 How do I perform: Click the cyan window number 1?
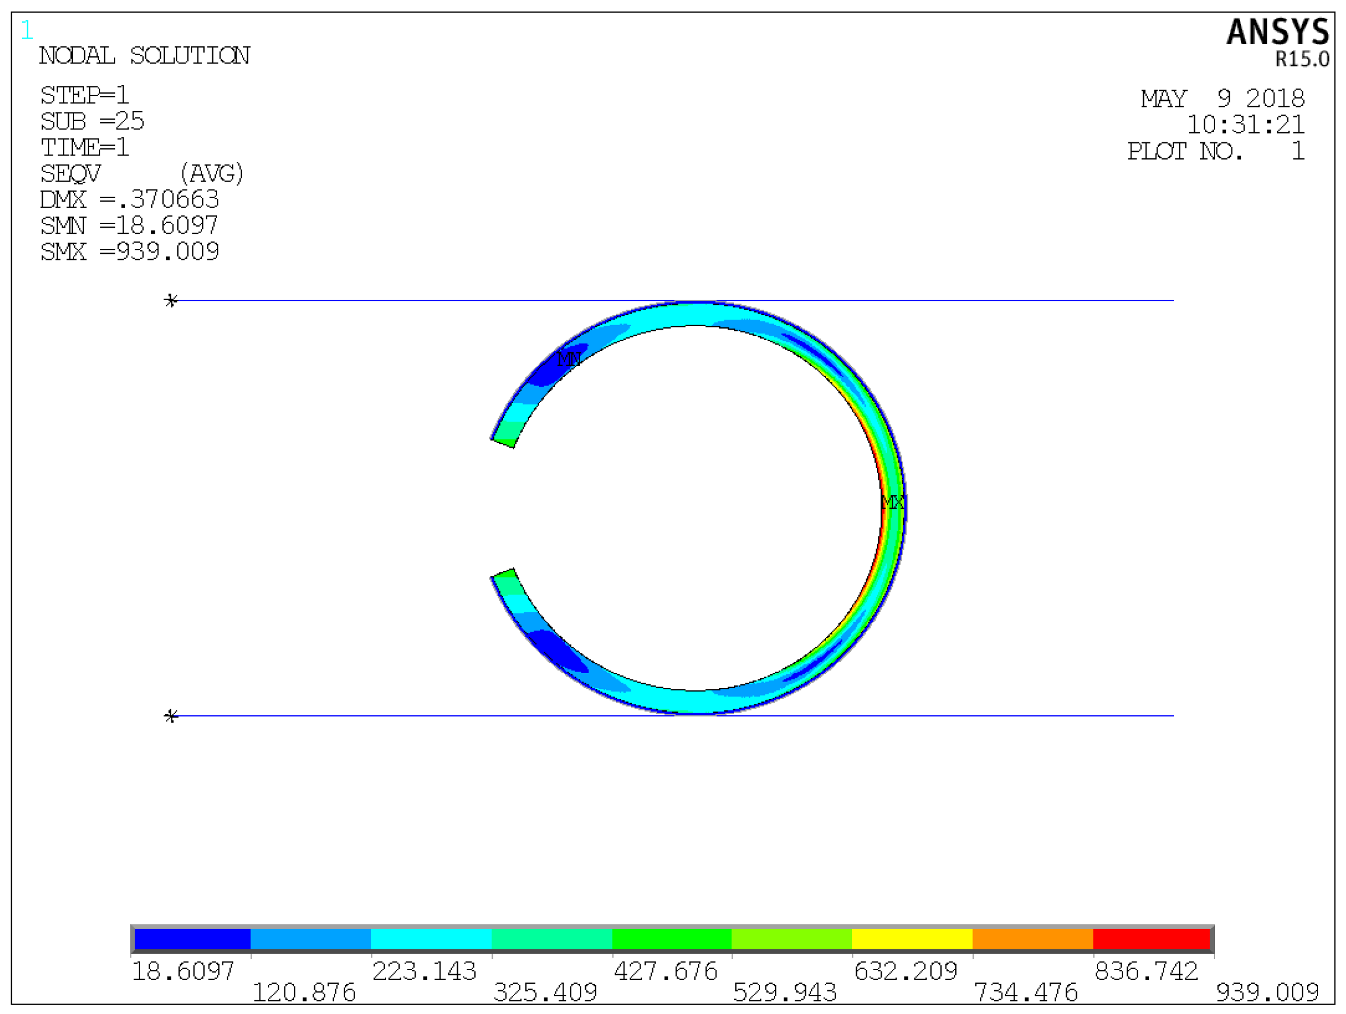[27, 30]
